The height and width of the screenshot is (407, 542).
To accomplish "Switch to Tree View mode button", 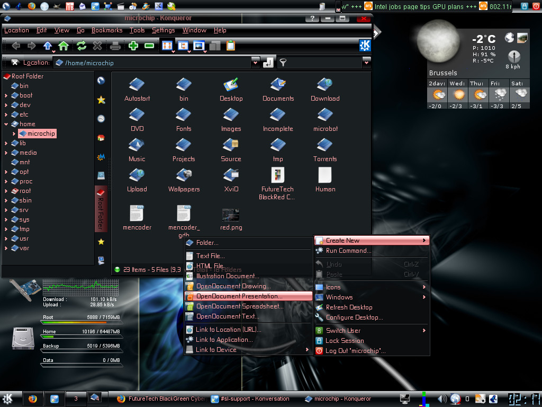I will [x=183, y=46].
